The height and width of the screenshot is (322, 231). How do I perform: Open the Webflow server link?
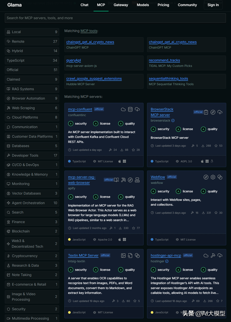[x=158, y=177]
